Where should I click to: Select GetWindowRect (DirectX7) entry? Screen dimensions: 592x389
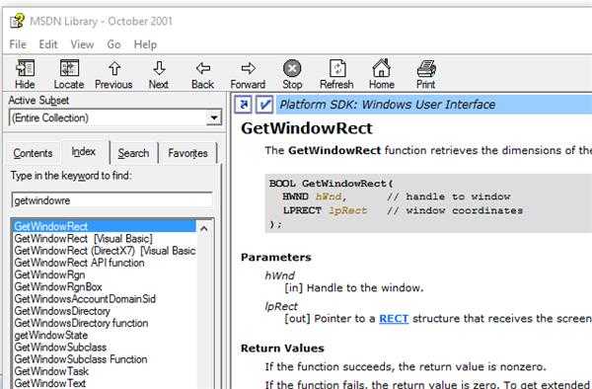click(105, 251)
